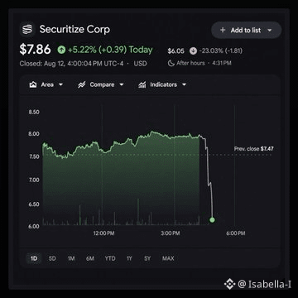Screen dimensions: 298x298
Task: Click the green endpoint marker on chart
Action: [212, 220]
